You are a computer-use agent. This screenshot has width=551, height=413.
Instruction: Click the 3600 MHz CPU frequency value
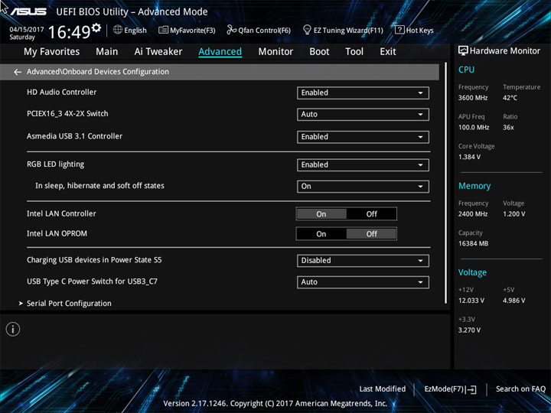(473, 98)
